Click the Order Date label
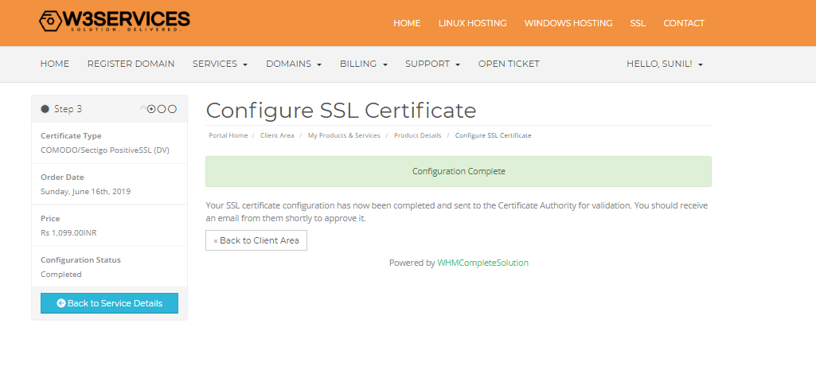This screenshot has width=816, height=382. click(62, 177)
